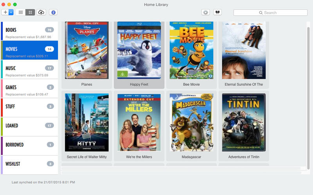The height and width of the screenshot is (195, 313).
Task: Select the Tintin cover
Action: [x=244, y=122]
